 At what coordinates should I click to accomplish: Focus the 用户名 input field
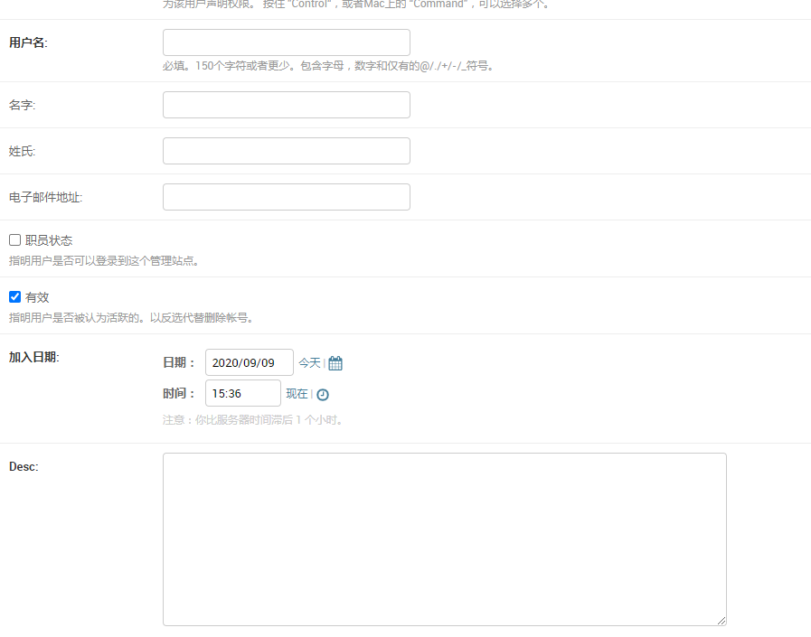pyautogui.click(x=287, y=42)
